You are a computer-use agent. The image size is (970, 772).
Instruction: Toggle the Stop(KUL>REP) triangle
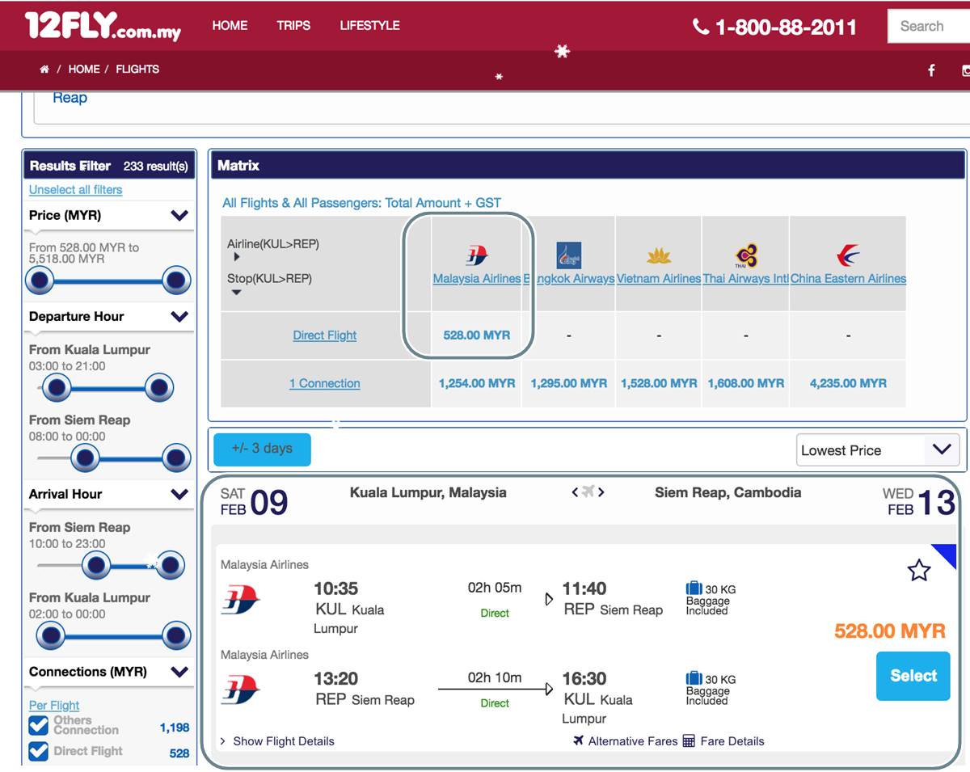(237, 293)
